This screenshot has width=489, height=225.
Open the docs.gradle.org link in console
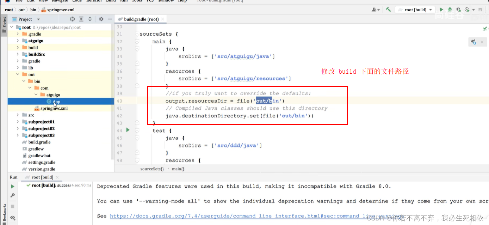tap(256, 216)
